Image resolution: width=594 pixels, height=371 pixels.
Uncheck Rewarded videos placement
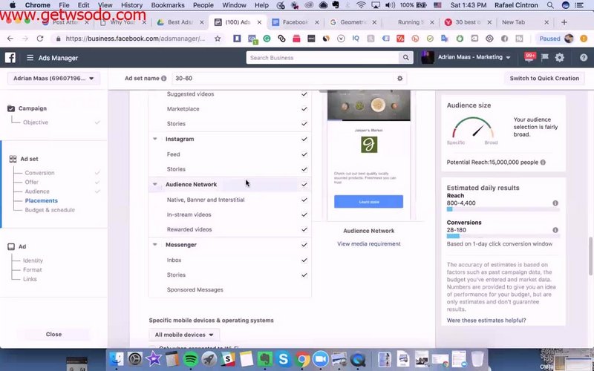304,229
